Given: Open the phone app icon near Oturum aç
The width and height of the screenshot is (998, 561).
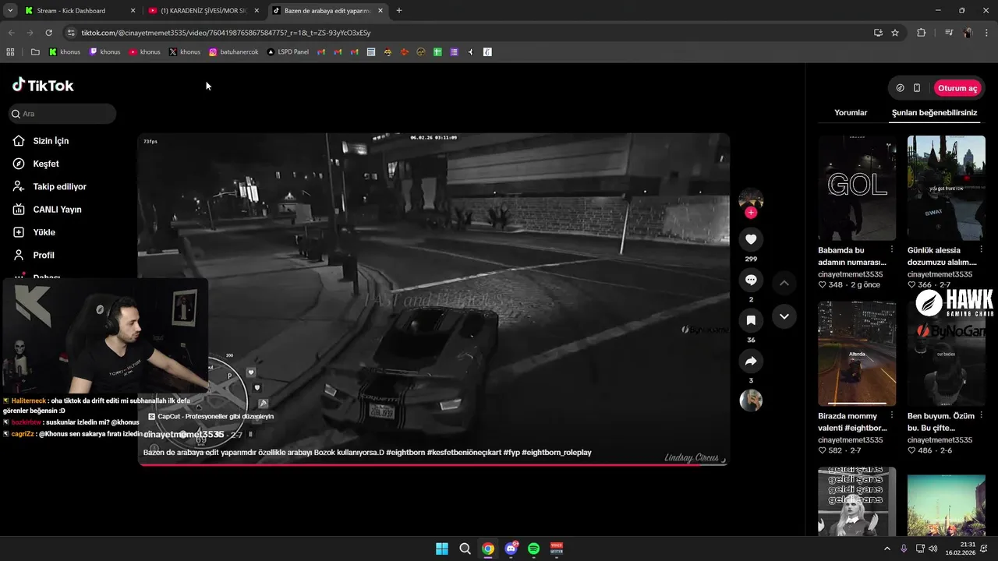Looking at the screenshot, I should (x=917, y=88).
